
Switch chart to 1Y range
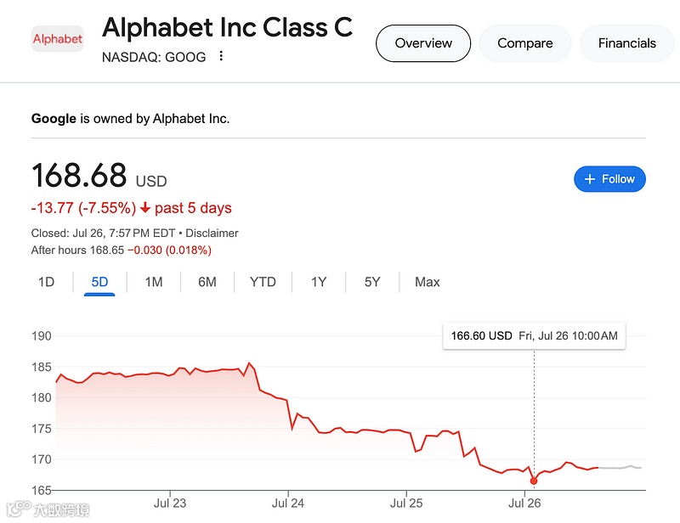(x=318, y=282)
